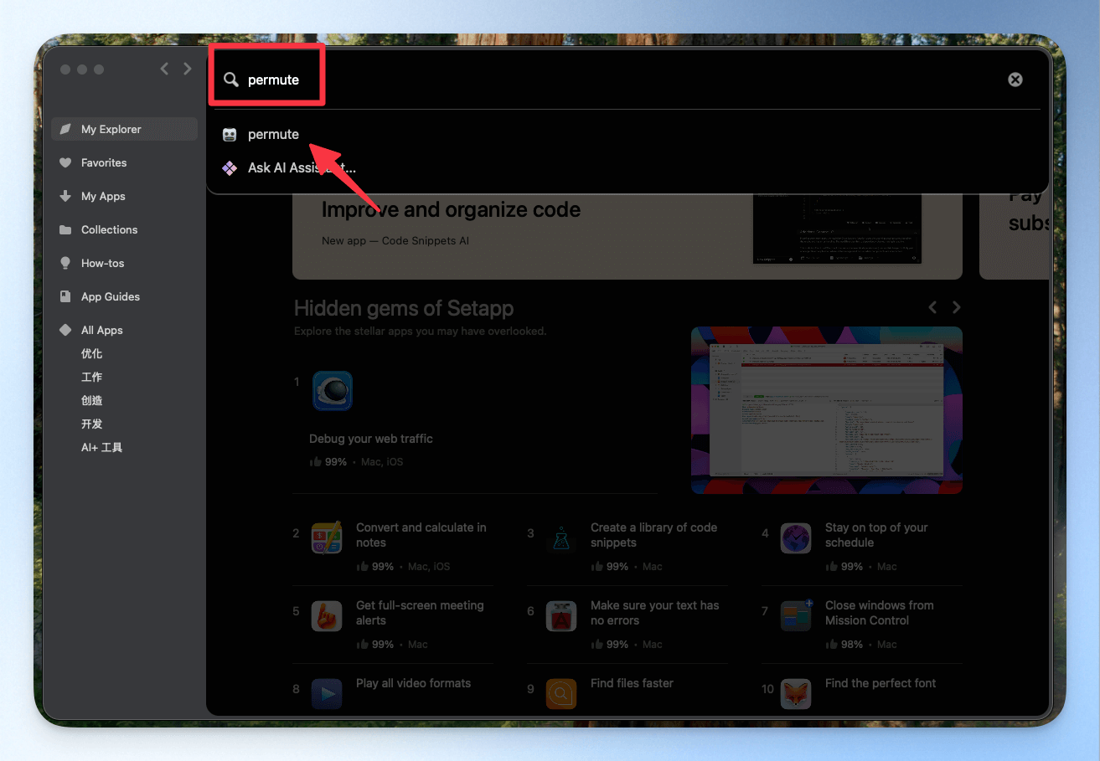Click the Collections folder icon

pos(65,229)
